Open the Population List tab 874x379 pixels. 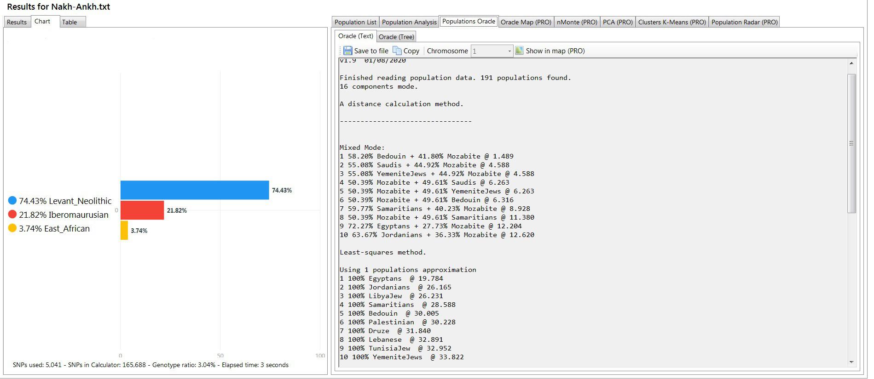pos(355,22)
